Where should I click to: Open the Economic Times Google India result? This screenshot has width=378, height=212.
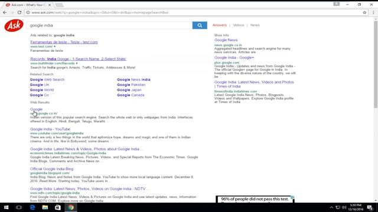[86, 149]
